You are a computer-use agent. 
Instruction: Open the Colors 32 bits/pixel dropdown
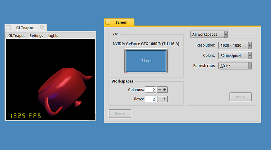coord(235,56)
